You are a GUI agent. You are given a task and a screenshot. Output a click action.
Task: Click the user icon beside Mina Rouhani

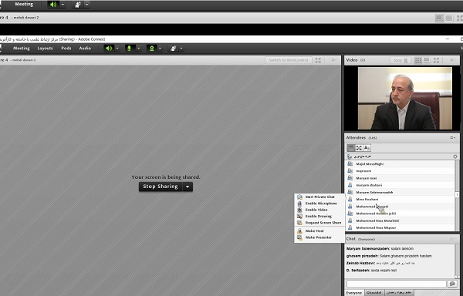pos(350,200)
